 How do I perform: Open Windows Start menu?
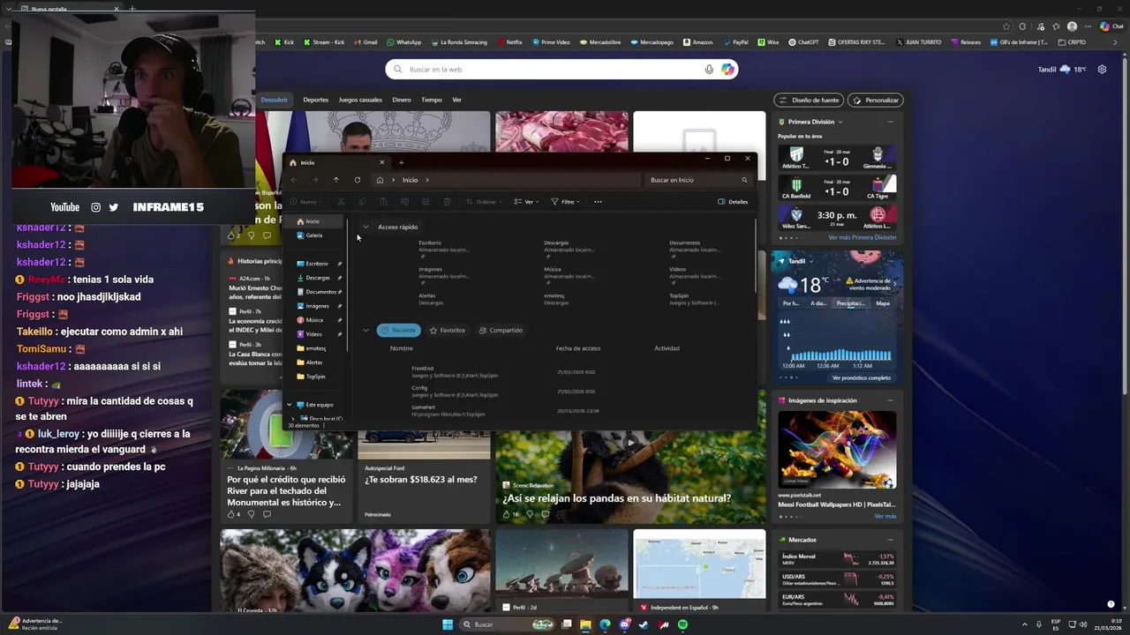click(x=448, y=624)
